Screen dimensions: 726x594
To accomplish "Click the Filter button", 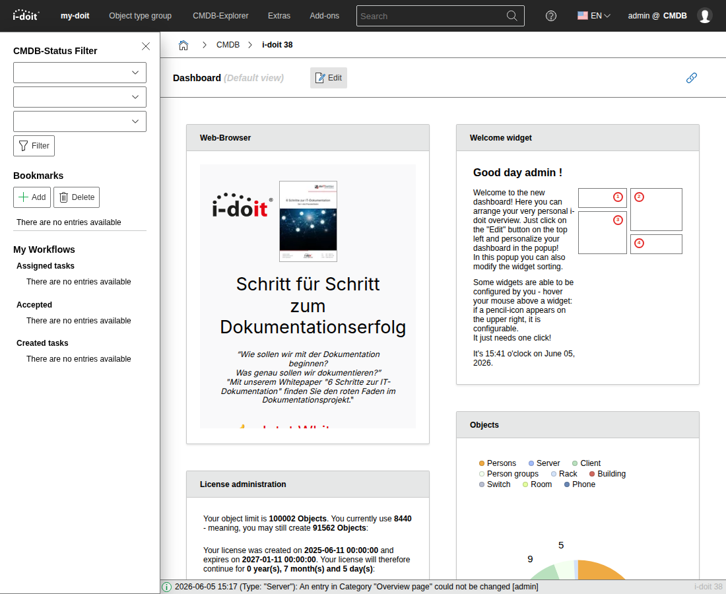I will click(x=34, y=146).
